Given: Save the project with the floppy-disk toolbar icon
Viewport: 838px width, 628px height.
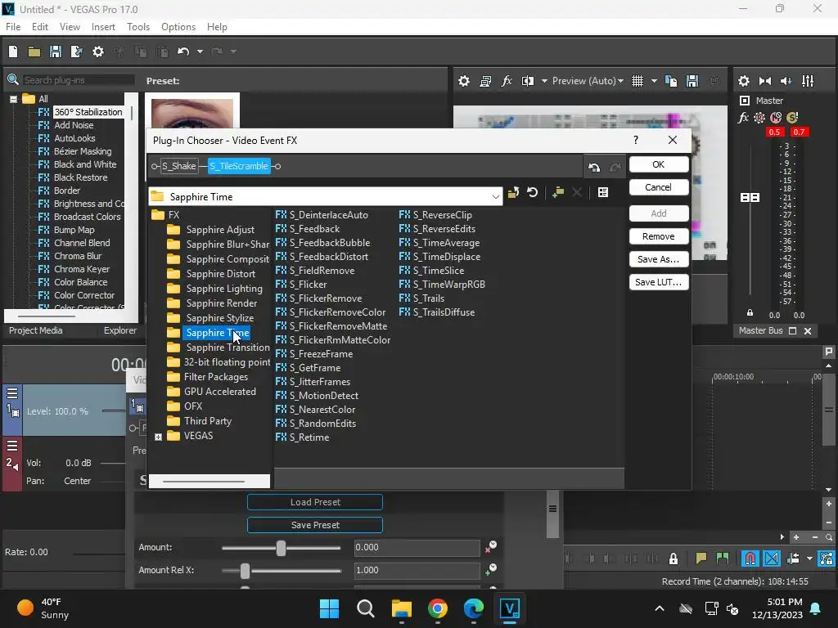Looking at the screenshot, I should [x=56, y=52].
